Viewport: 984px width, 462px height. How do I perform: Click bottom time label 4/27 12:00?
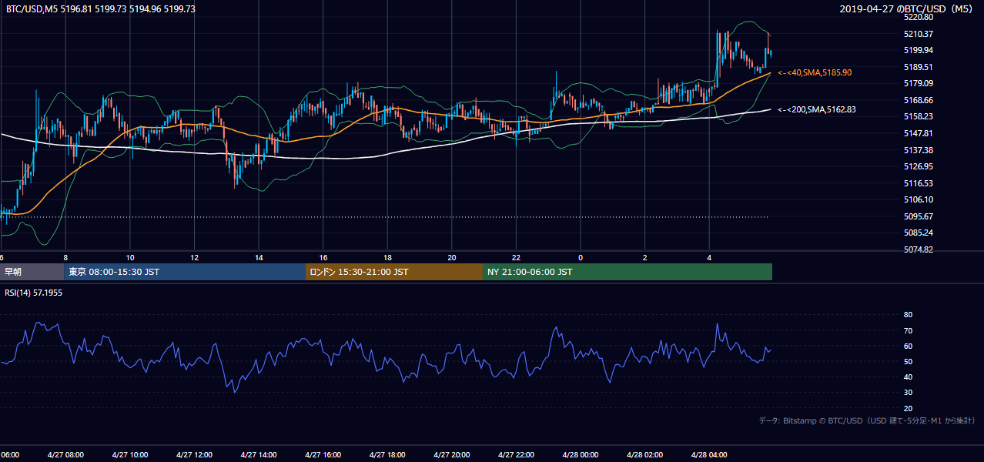click(194, 455)
